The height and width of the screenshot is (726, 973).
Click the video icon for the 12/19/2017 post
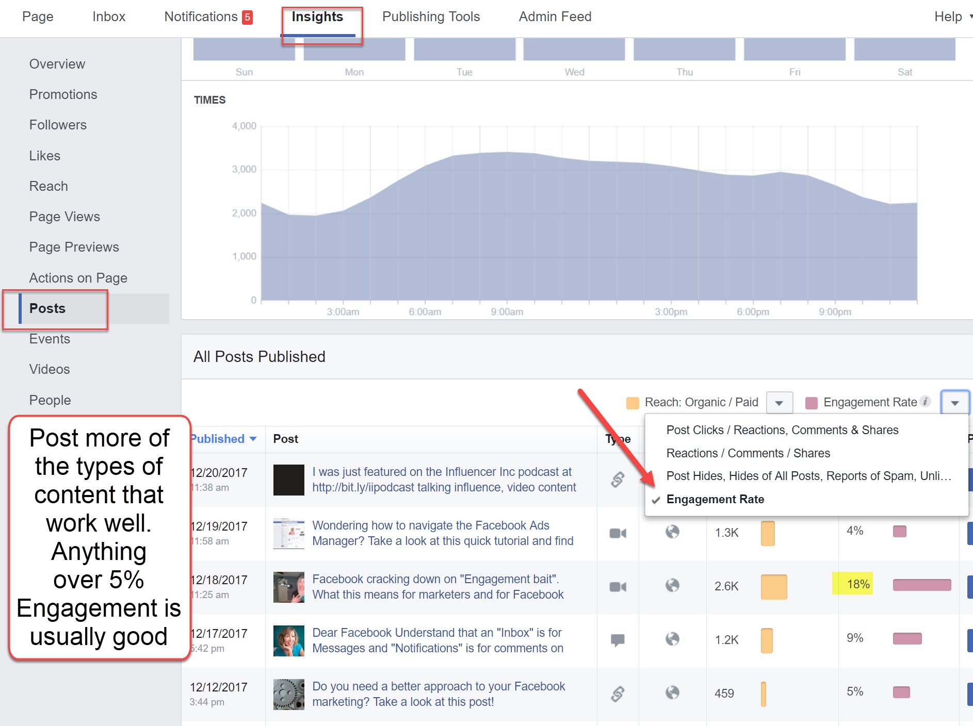click(x=618, y=533)
